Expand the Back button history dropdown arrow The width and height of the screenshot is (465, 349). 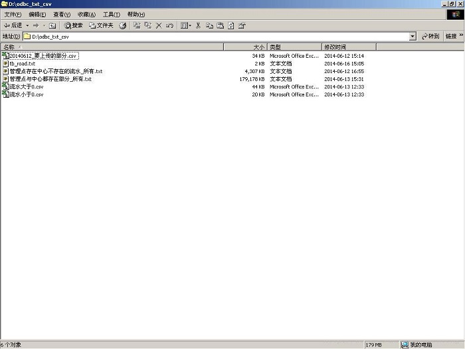pos(27,25)
